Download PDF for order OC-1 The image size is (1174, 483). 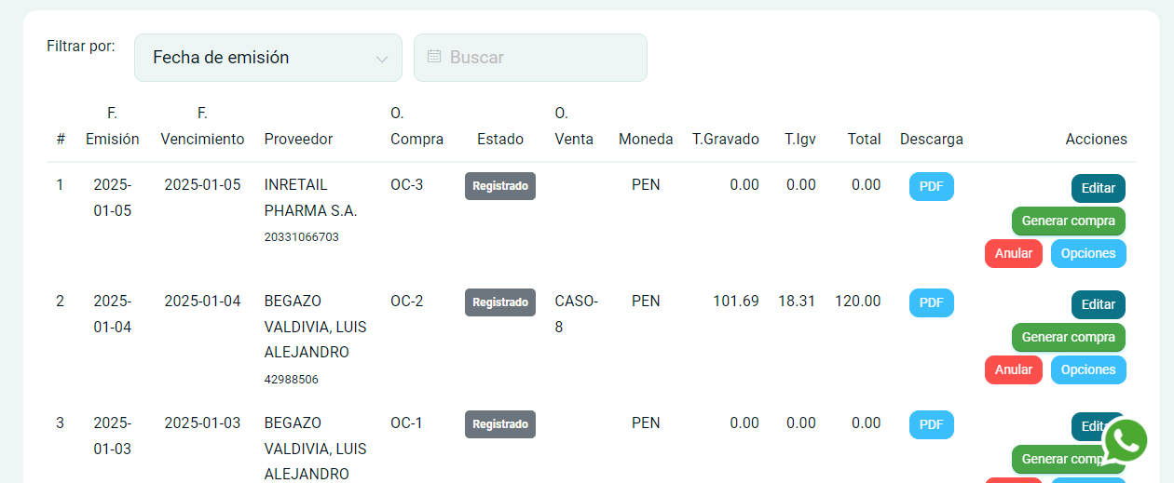(931, 424)
